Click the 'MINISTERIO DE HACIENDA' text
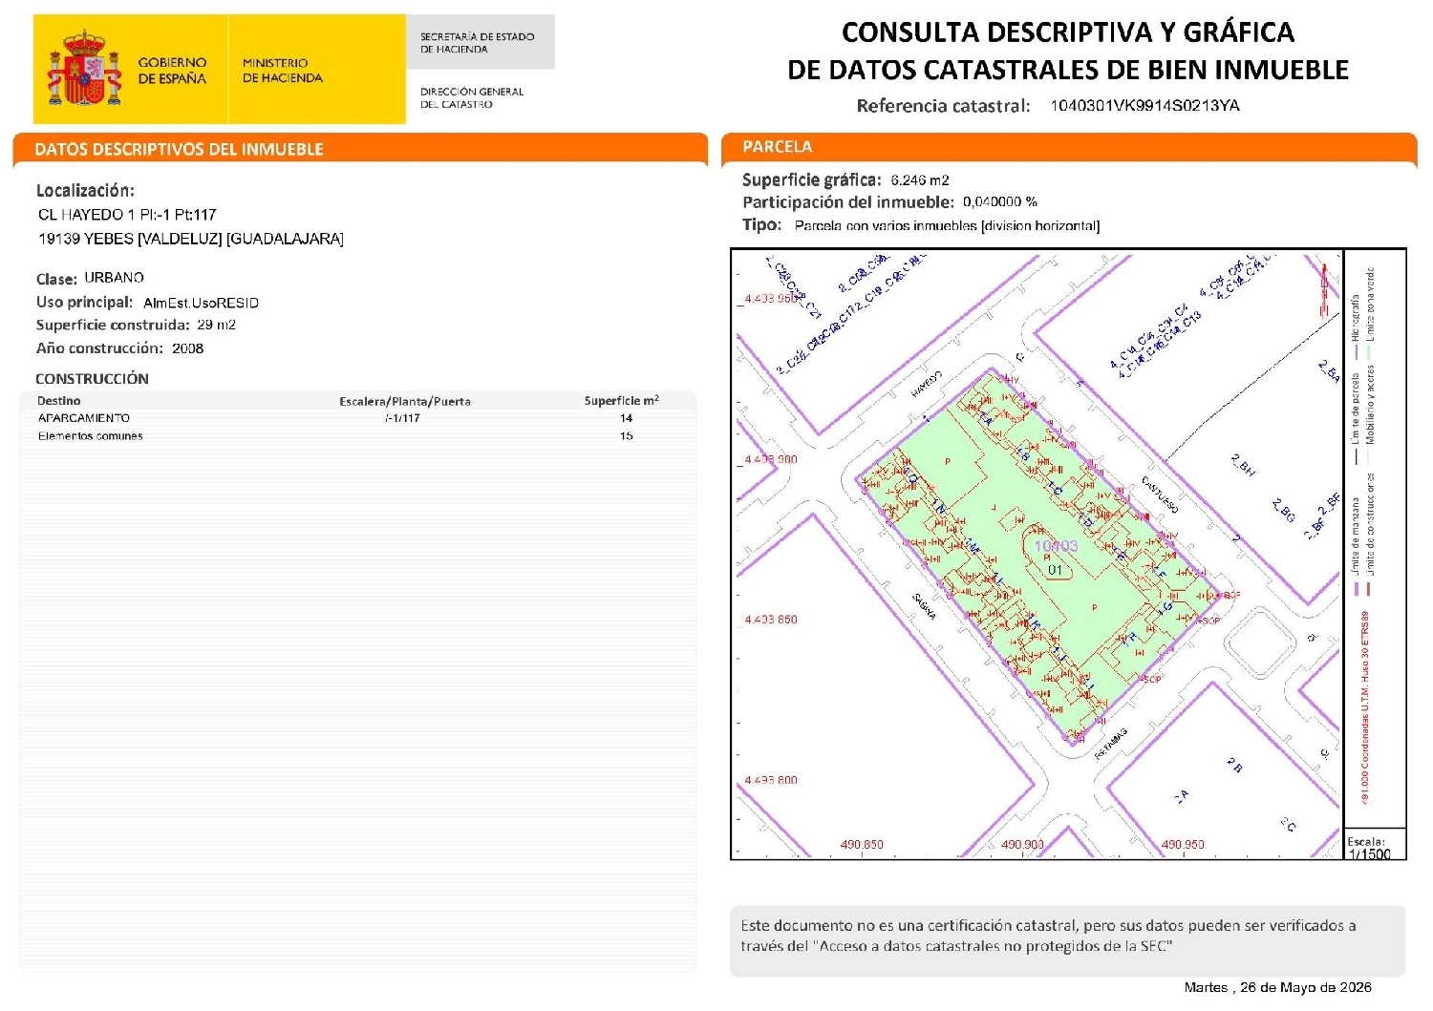The width and height of the screenshot is (1433, 1011). click(x=283, y=71)
